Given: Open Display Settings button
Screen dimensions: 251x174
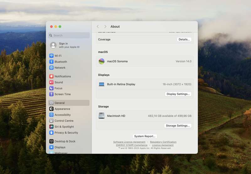Looking at the screenshot, I should coord(178,94).
